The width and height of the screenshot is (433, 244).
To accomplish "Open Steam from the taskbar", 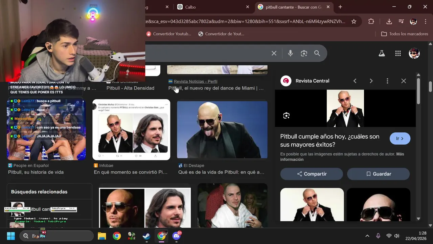I will (x=146, y=236).
